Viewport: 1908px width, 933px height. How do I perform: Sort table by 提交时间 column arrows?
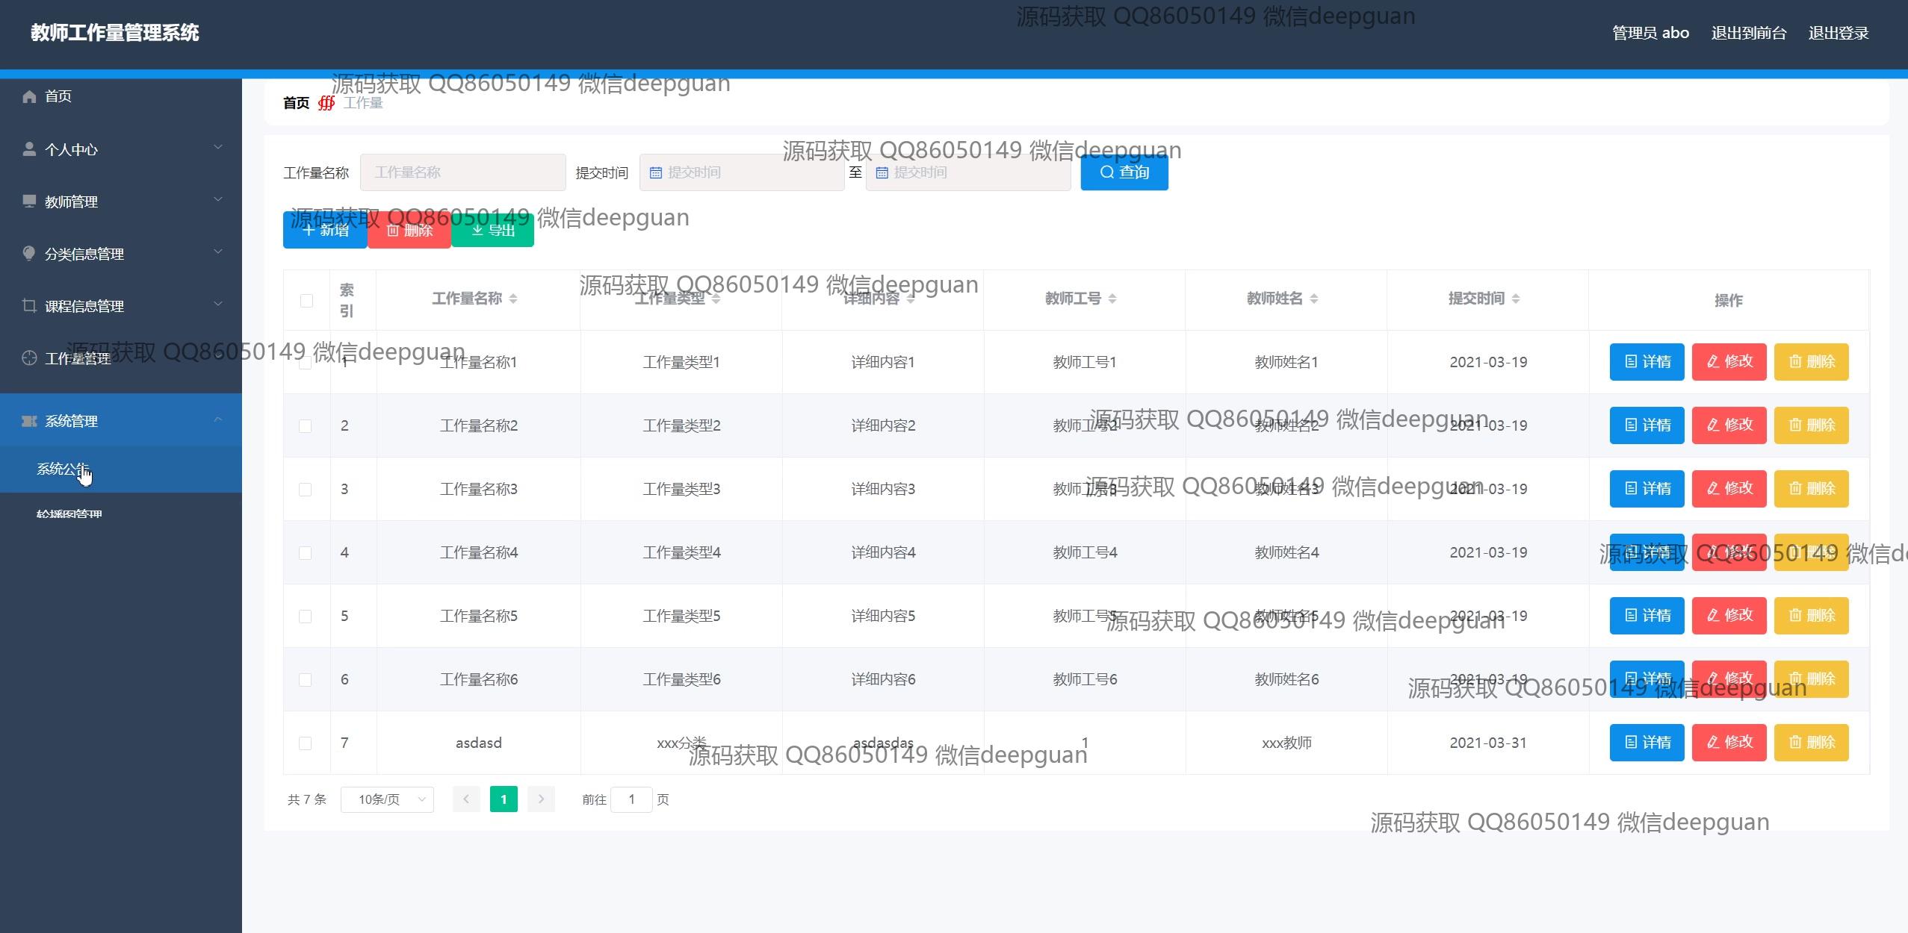[1516, 299]
